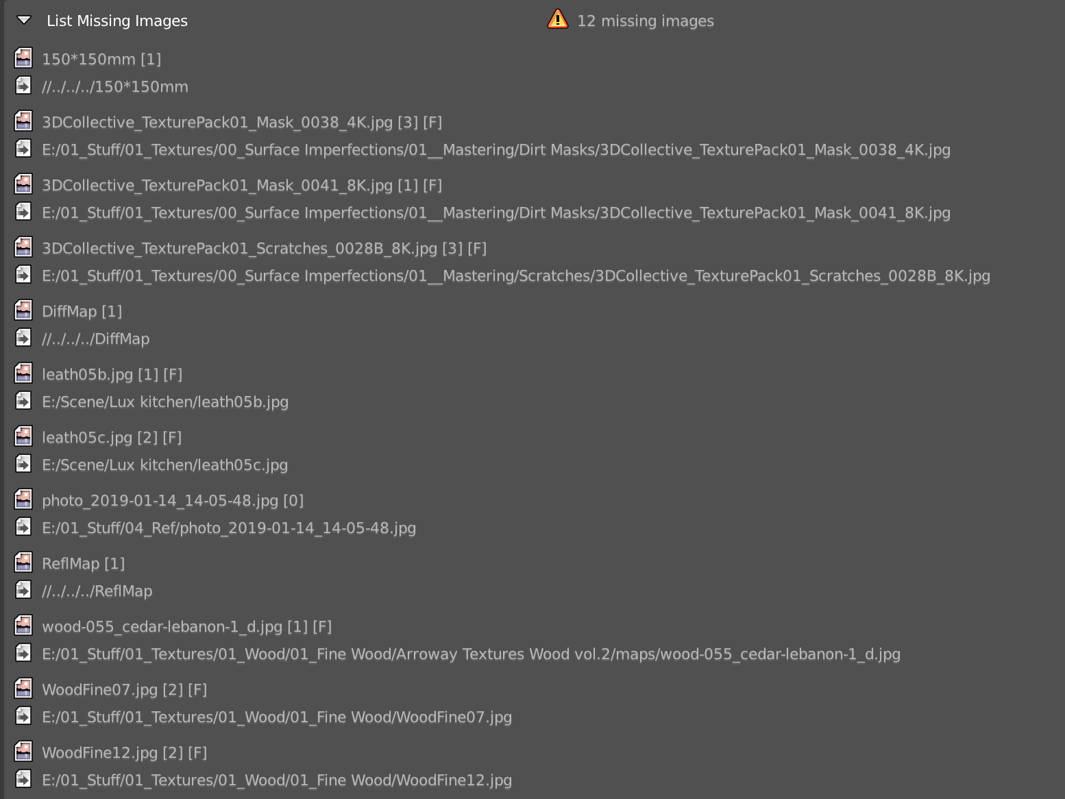Click image icon beside photo_2019-01-14_14-05-48.jpg [0]
Image resolution: width=1065 pixels, height=799 pixels.
pos(23,499)
